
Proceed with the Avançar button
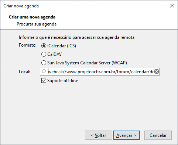click(x=126, y=135)
